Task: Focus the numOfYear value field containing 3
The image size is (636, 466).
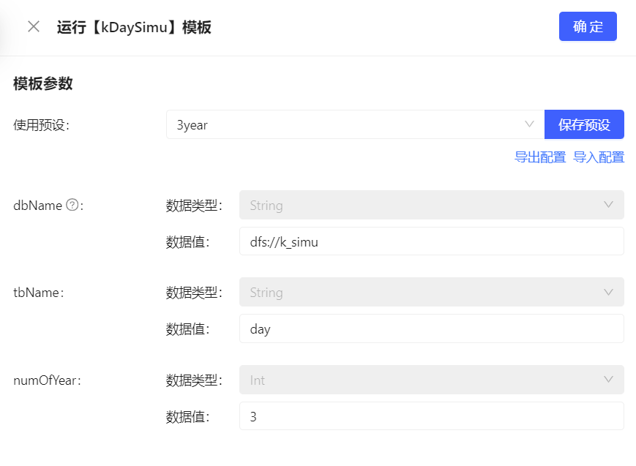Action: pyautogui.click(x=431, y=417)
